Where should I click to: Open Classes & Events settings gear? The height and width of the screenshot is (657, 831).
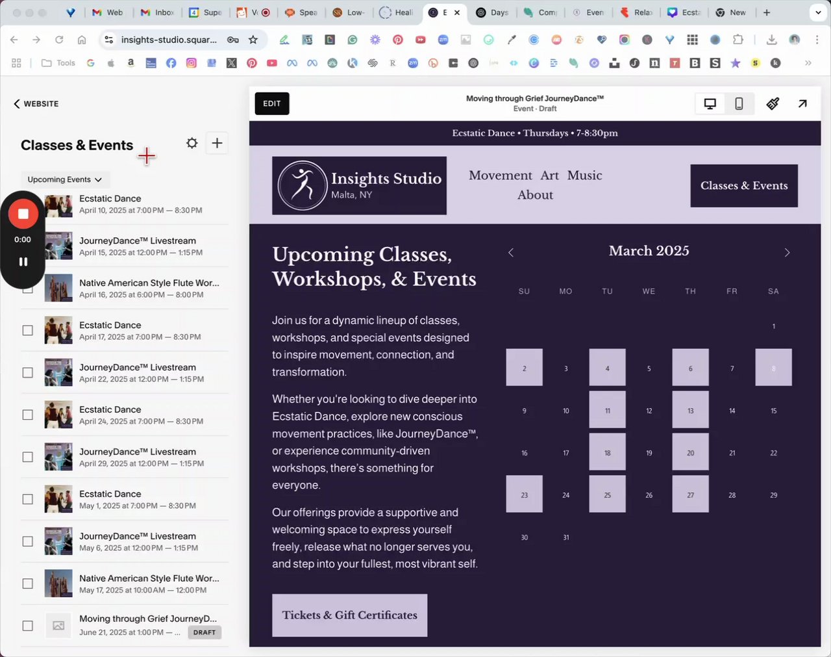click(192, 143)
